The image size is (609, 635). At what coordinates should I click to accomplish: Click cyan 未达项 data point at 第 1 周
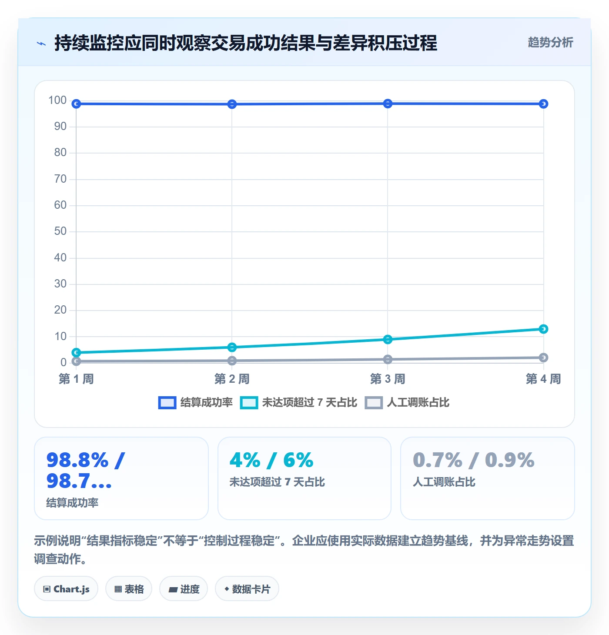coord(76,352)
